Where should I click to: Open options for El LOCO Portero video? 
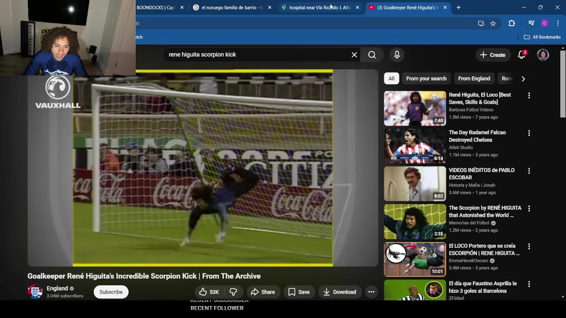pyautogui.click(x=529, y=246)
